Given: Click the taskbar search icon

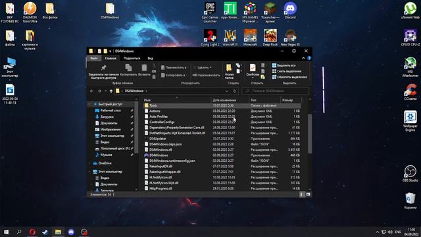Looking at the screenshot, I should click(x=19, y=232).
